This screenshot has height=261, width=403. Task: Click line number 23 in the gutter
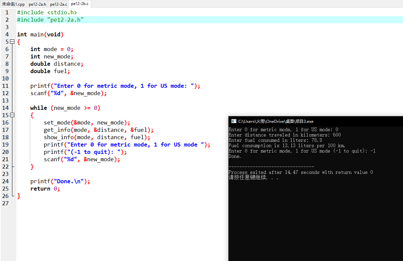pyautogui.click(x=5, y=174)
